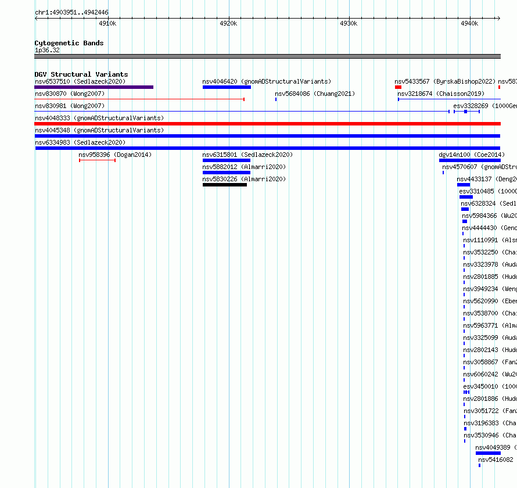This screenshot has width=517, height=488.
Task: Select the nsv5416082 variant label
Action: click(x=496, y=460)
